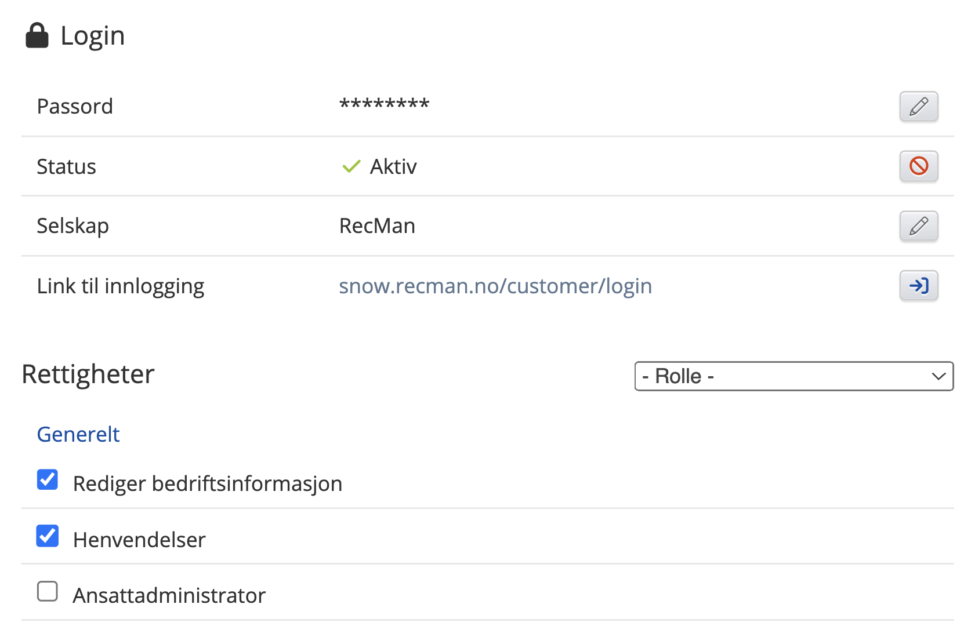Viewport: 971px width, 626px height.
Task: Click the pencil icon to edit Passord
Action: click(918, 107)
